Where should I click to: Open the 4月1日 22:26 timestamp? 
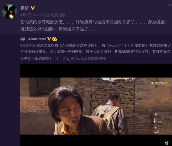click(x=31, y=15)
